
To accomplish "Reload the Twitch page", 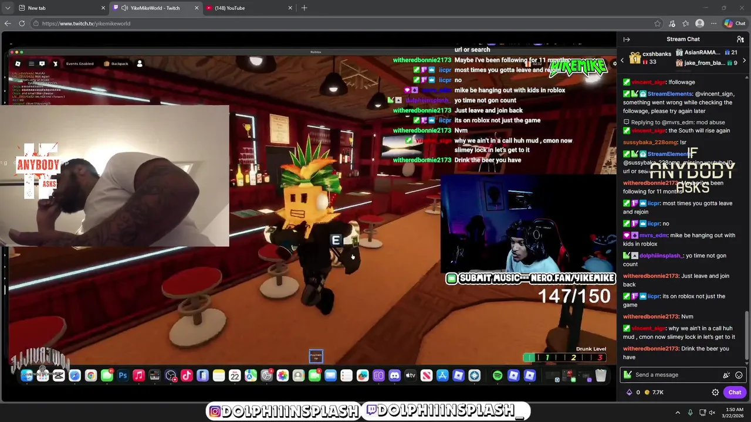I will [x=22, y=23].
